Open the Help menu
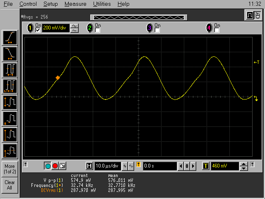The width and height of the screenshot is (265, 199). 123,4
